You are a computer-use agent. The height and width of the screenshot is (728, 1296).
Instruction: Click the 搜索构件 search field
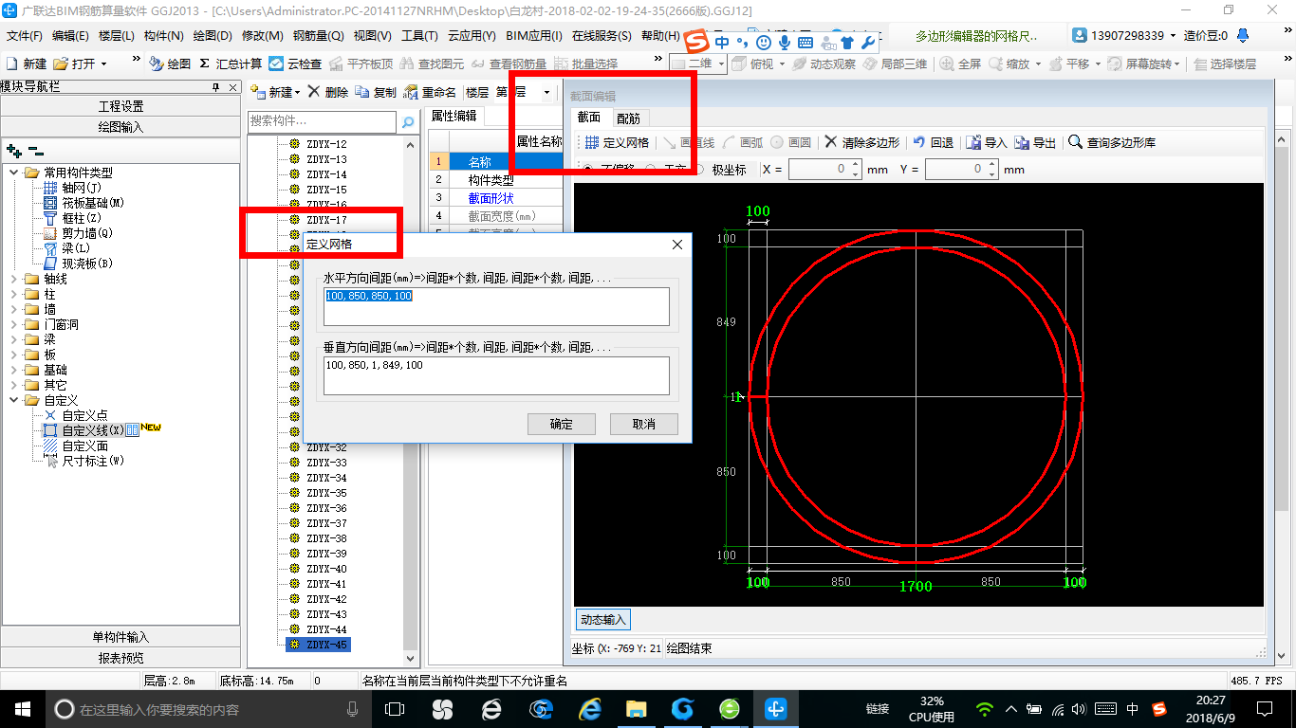tap(323, 121)
